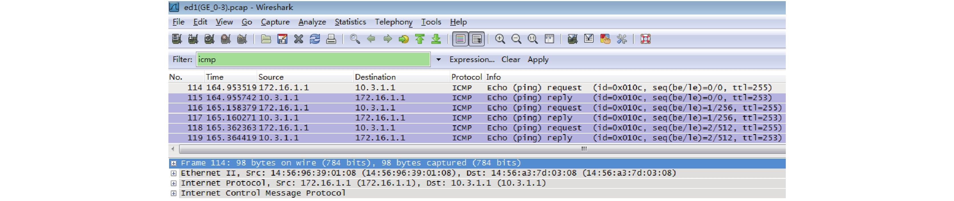The image size is (954, 201).
Task: Select packet 118 echo request row
Action: [x=477, y=128]
